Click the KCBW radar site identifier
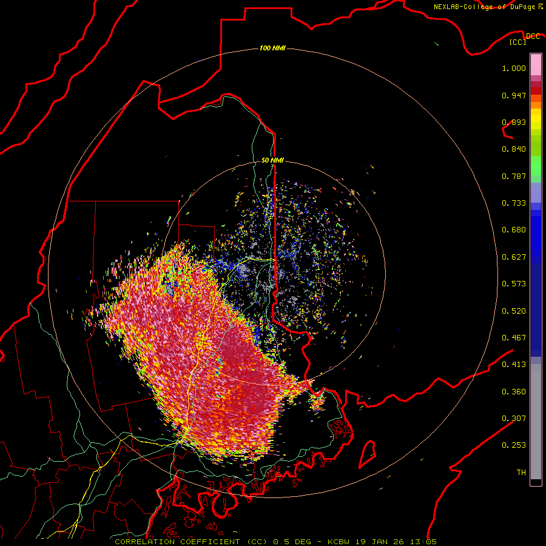546x546 pixels. [x=339, y=542]
